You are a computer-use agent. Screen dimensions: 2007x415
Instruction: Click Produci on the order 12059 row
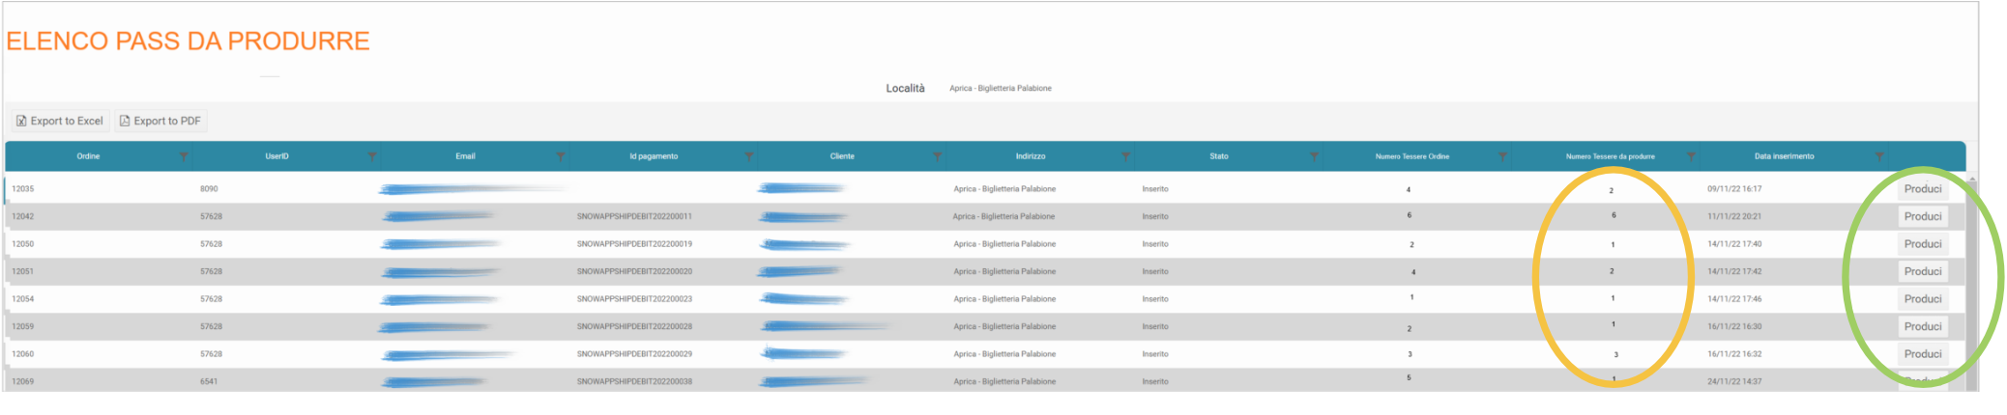[x=1922, y=326]
